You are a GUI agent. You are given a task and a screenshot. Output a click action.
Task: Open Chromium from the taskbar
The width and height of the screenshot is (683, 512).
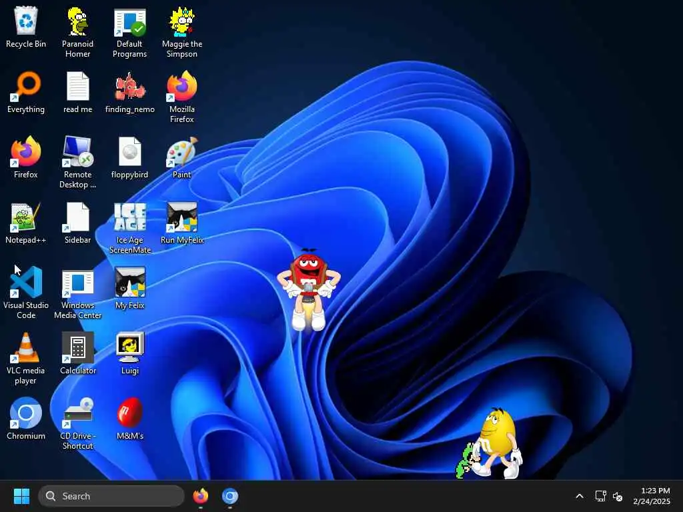(x=230, y=496)
